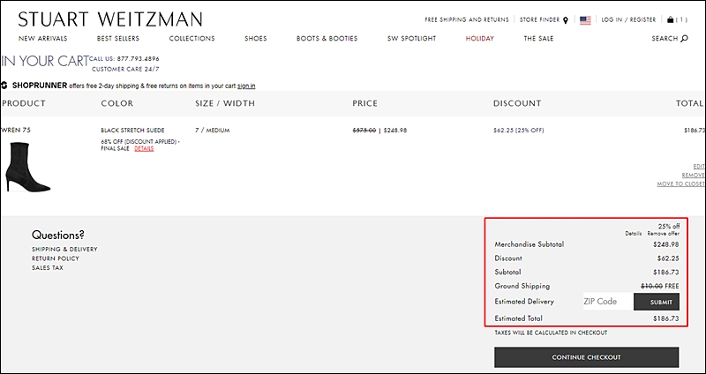Click Details under 25% off offer
Screen dimensions: 706x374
click(633, 234)
